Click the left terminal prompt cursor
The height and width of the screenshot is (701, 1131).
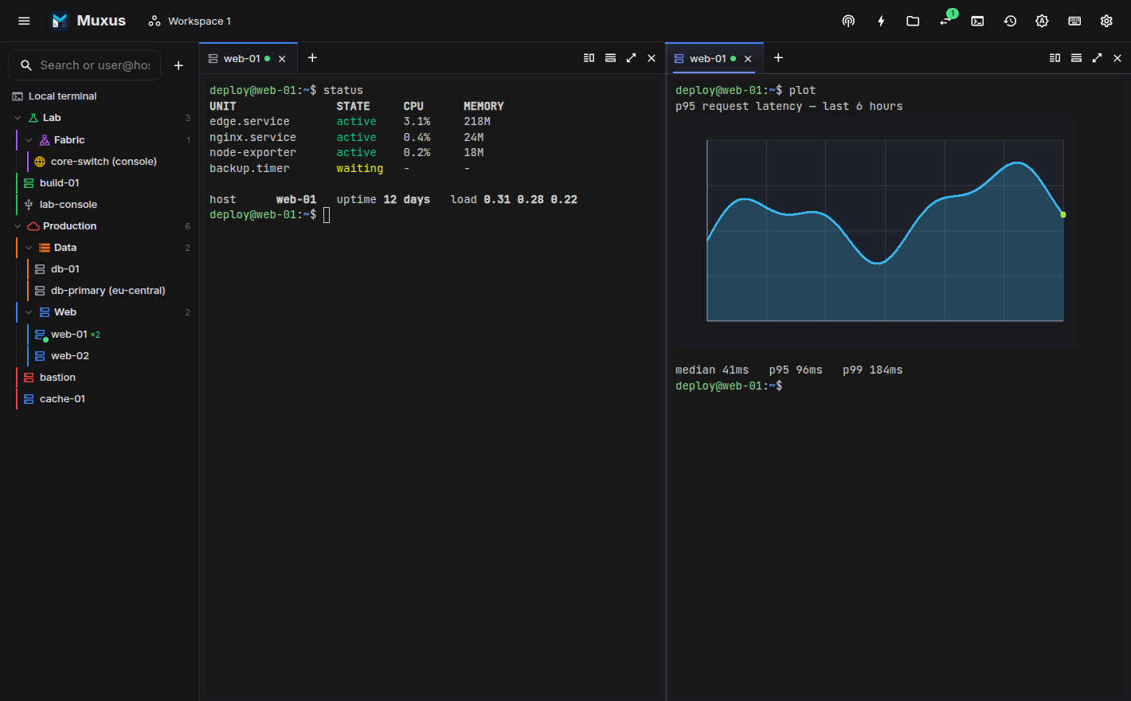327,215
